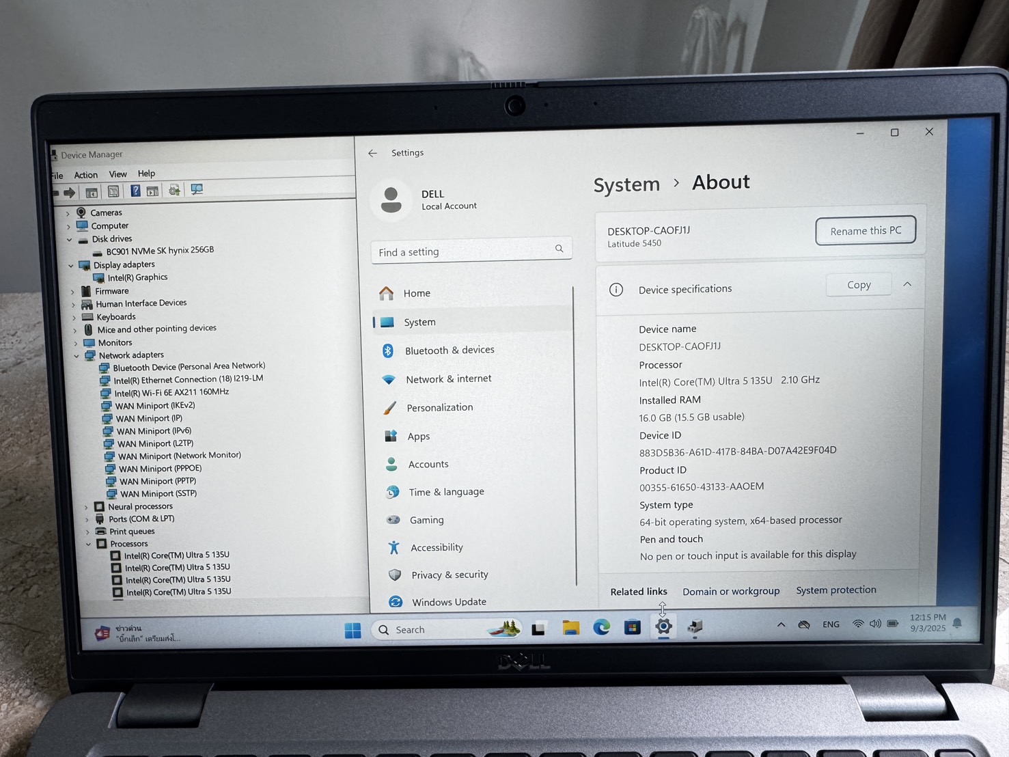1009x757 pixels.
Task: Select Intel(R) Wi-Fi 6E AX211 160MHz adapter
Action: (171, 393)
